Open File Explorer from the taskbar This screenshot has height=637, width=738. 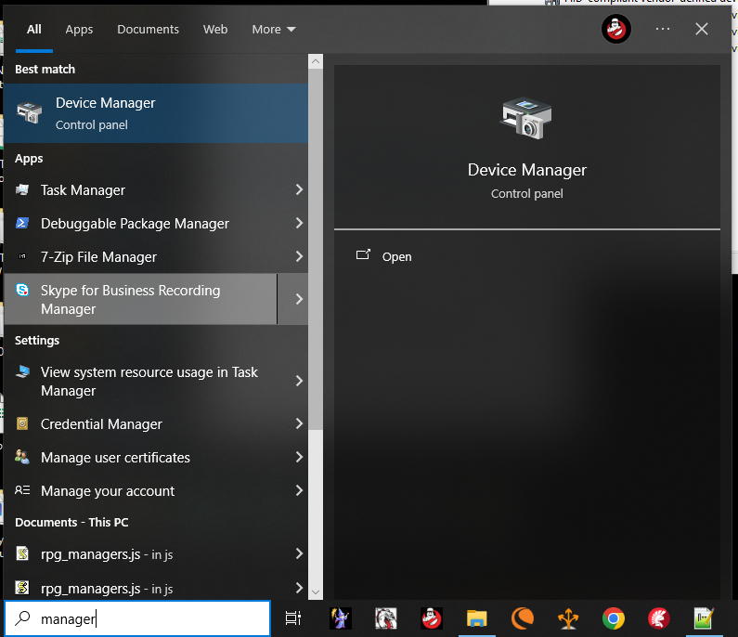pos(477,618)
